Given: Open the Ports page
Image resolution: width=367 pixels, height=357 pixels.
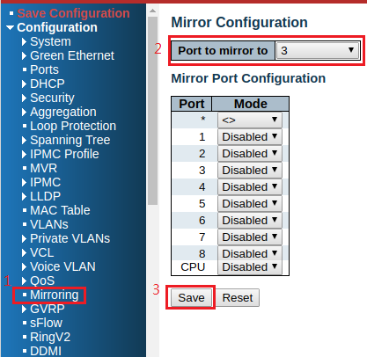Looking at the screenshot, I should point(44,69).
